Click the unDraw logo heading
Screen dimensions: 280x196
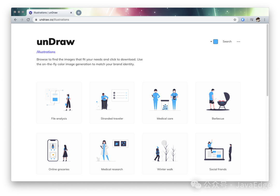click(x=55, y=42)
